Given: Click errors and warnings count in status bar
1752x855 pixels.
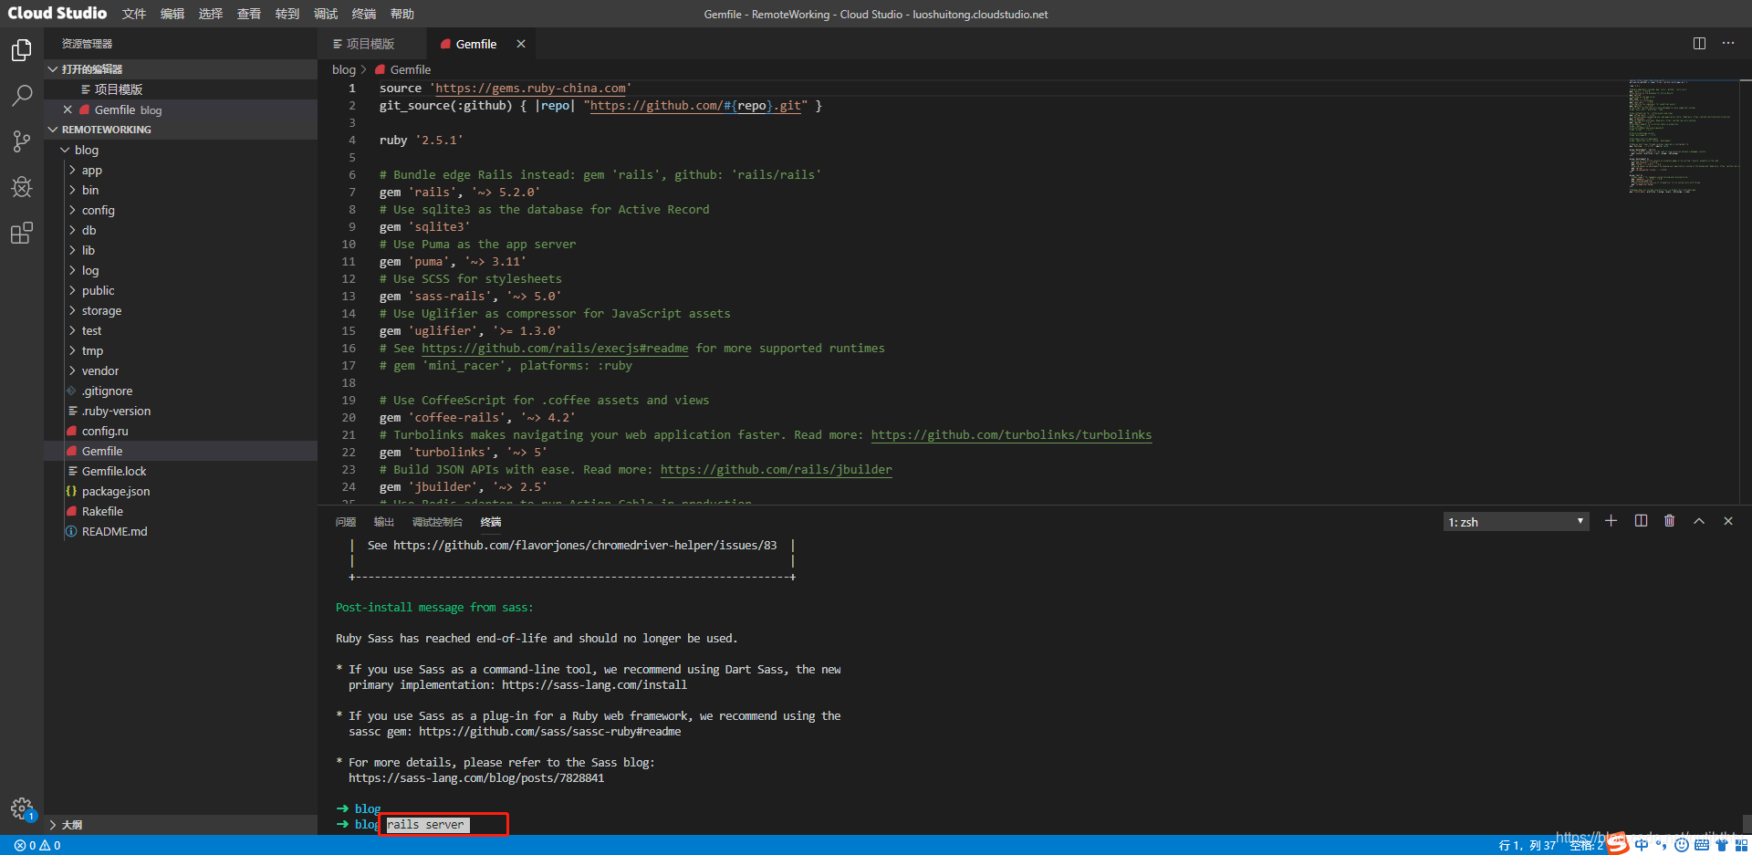Looking at the screenshot, I should pos(37,845).
